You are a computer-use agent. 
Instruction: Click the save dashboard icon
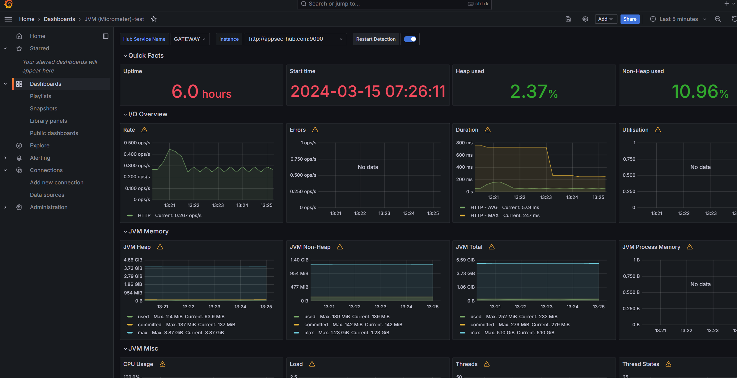(568, 19)
